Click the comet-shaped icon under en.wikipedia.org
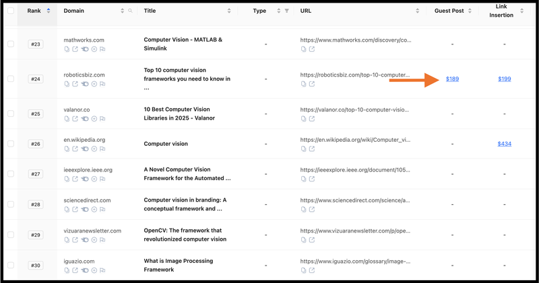 click(x=85, y=149)
